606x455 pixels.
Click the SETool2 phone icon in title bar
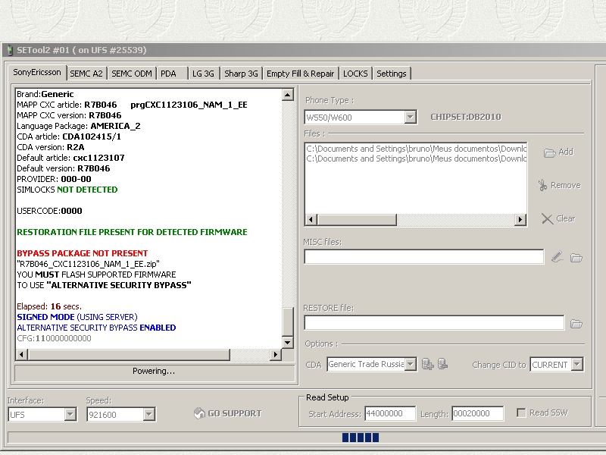pos(11,50)
